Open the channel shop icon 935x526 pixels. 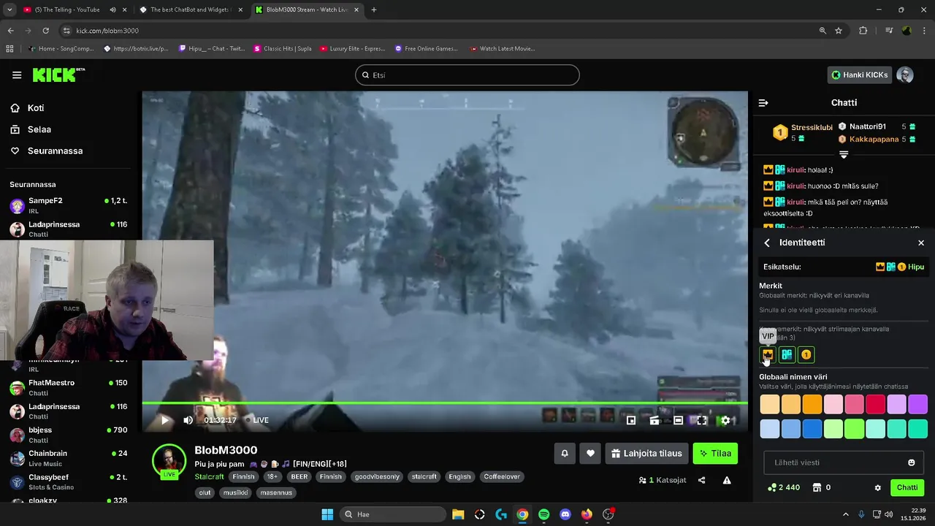817,487
